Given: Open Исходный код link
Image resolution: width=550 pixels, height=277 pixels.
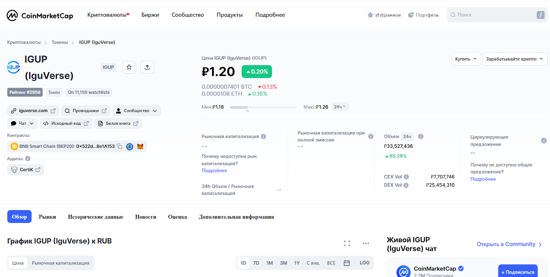Looking at the screenshot, I should tap(66, 123).
